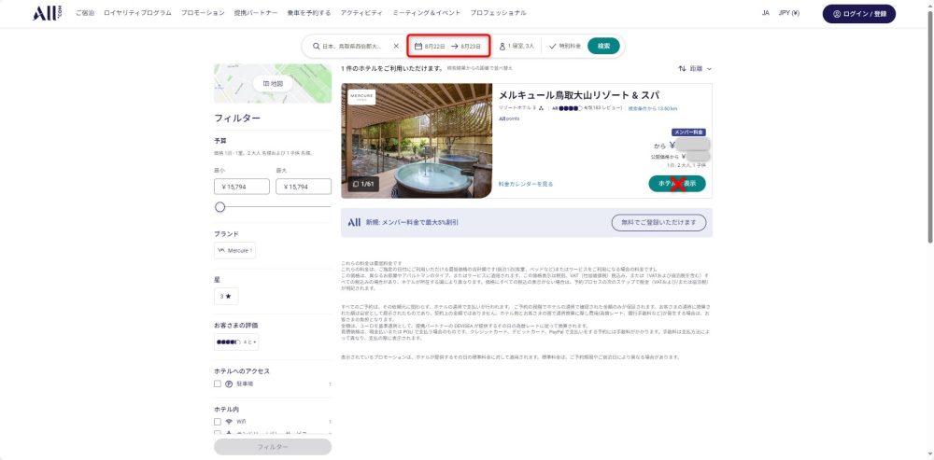The height and width of the screenshot is (460, 934).
Task: Toggle the 4 と+ guest rating filter
Action: click(236, 342)
